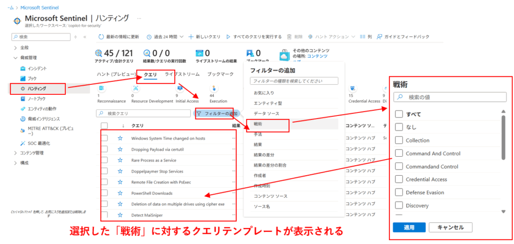
Task: Select checkbox for Dropping Payload via certutil
Action: pyautogui.click(x=104, y=149)
